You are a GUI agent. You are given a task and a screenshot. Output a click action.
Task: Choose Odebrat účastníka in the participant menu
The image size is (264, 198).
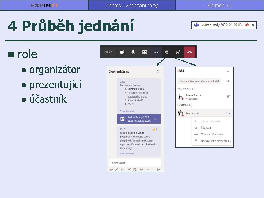(x=212, y=134)
